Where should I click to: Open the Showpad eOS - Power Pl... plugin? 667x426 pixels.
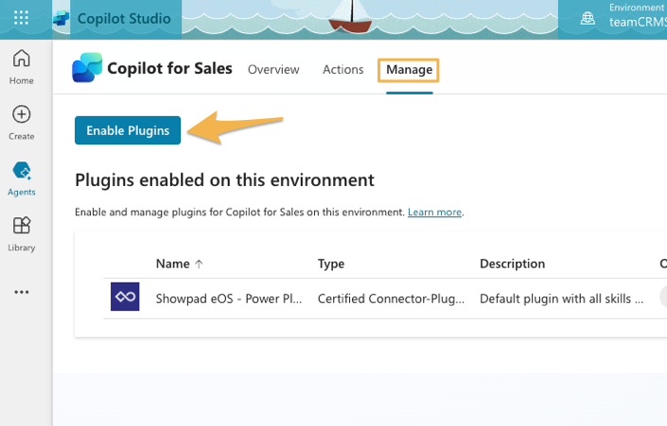coord(229,298)
